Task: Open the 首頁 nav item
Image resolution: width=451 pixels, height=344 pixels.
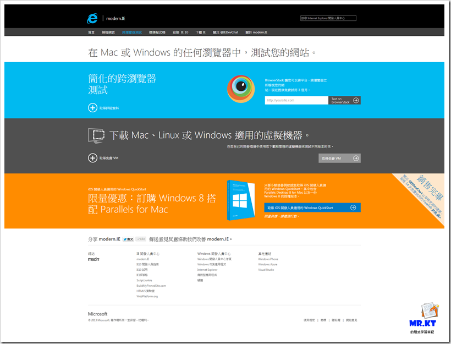Action: [91, 32]
